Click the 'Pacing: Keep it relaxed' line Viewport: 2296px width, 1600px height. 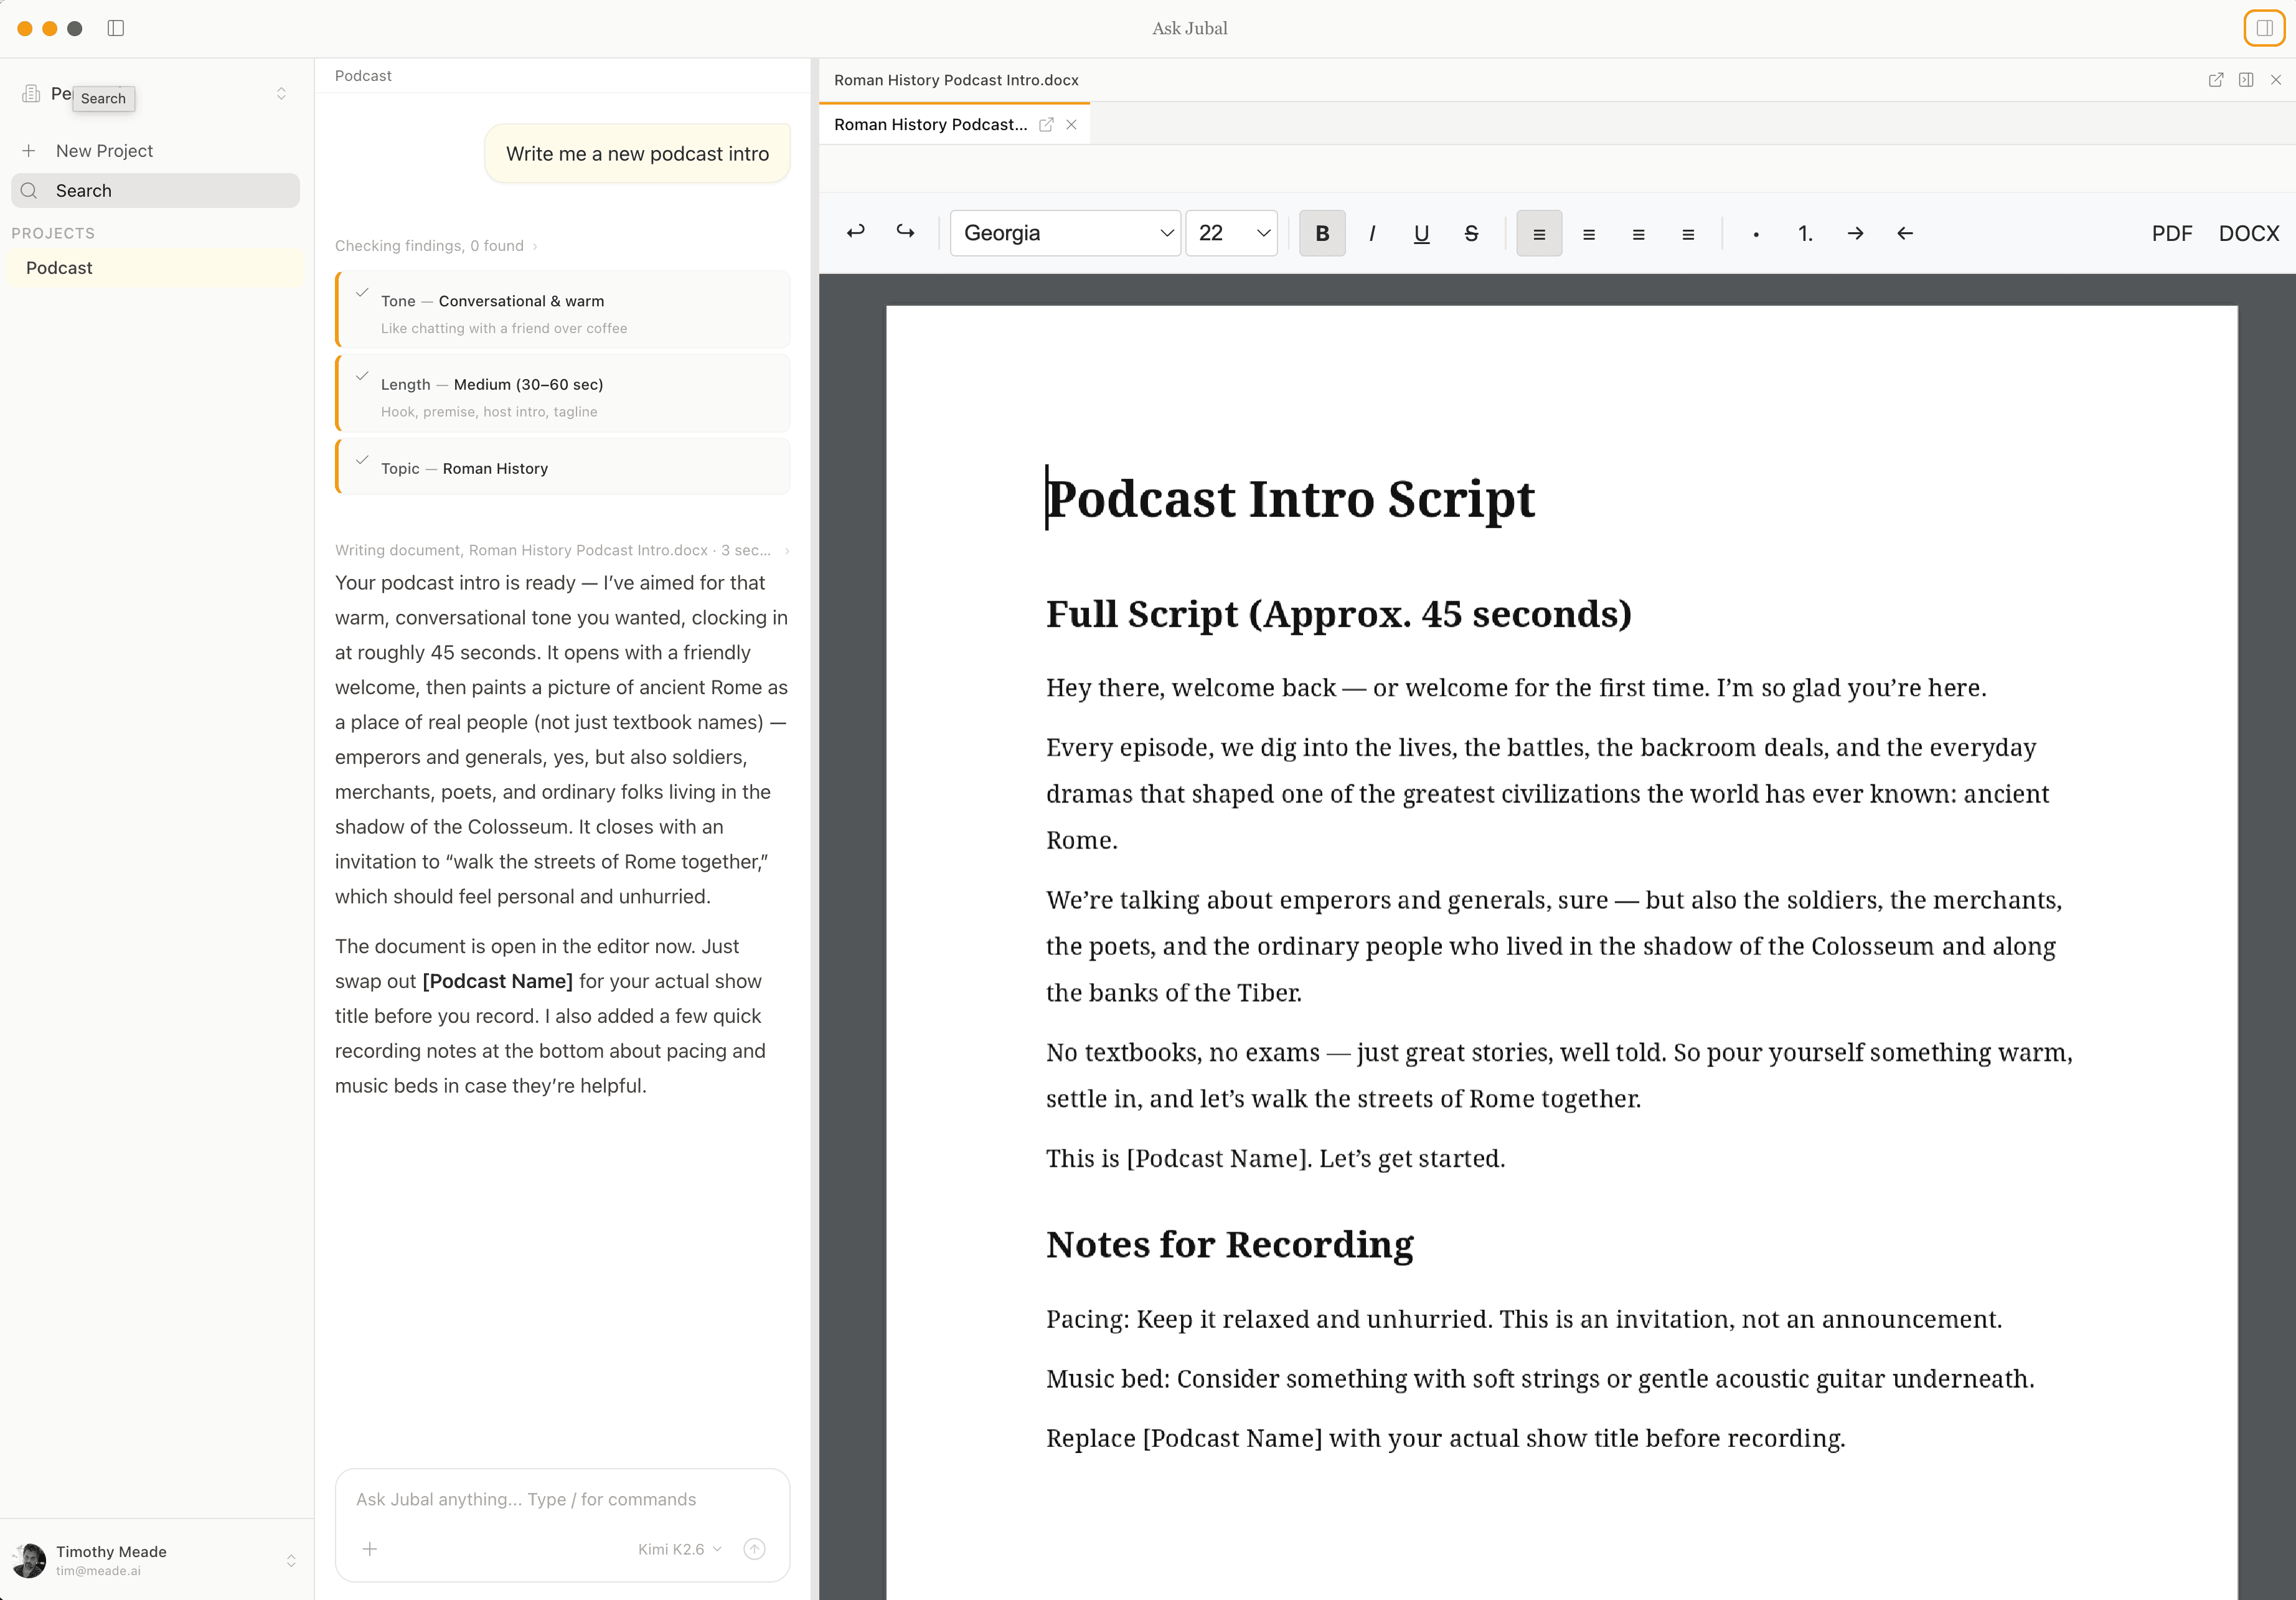click(1524, 1320)
